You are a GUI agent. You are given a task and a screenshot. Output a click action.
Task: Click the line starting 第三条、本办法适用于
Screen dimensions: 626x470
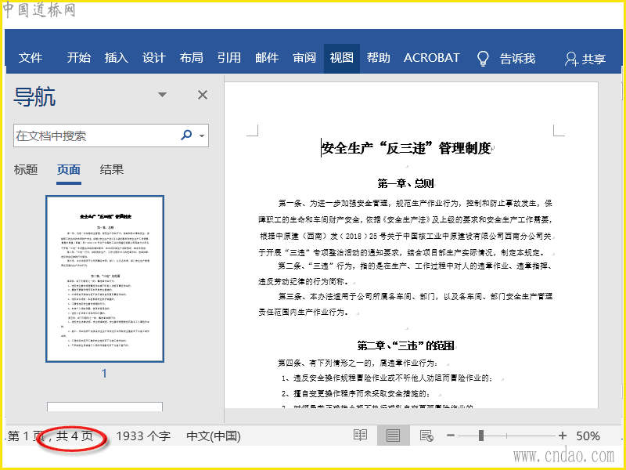tap(416, 297)
